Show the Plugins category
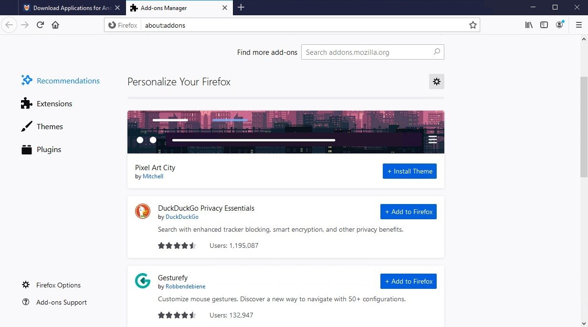 42,149
